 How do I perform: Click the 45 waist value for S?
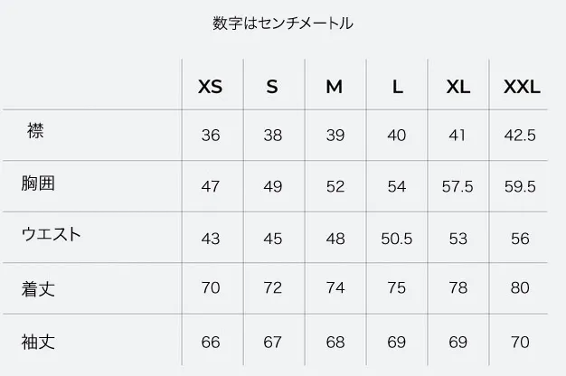[273, 239]
